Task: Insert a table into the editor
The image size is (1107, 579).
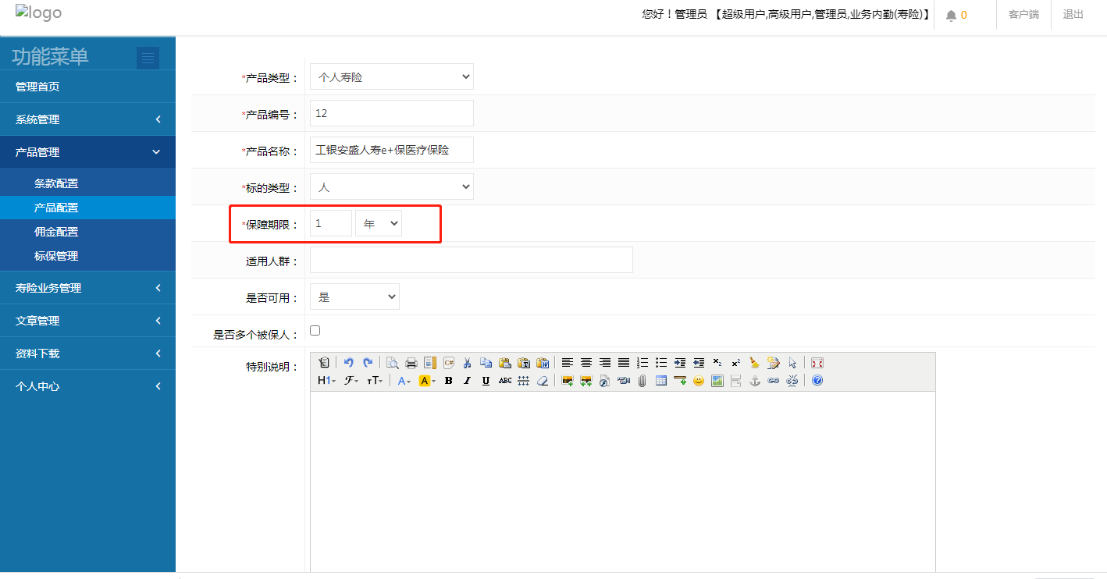Action: pos(661,381)
